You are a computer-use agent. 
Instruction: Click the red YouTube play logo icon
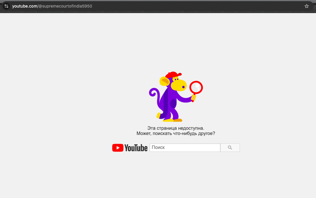pos(117,148)
